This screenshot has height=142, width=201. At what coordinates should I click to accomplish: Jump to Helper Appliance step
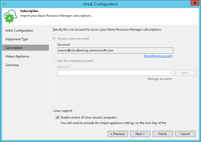[x=17, y=56]
